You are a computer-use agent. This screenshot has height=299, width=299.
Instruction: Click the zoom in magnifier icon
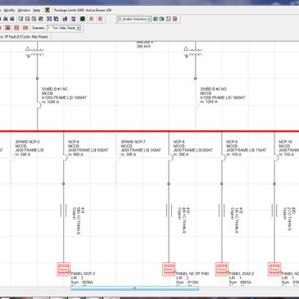click(x=20, y=19)
